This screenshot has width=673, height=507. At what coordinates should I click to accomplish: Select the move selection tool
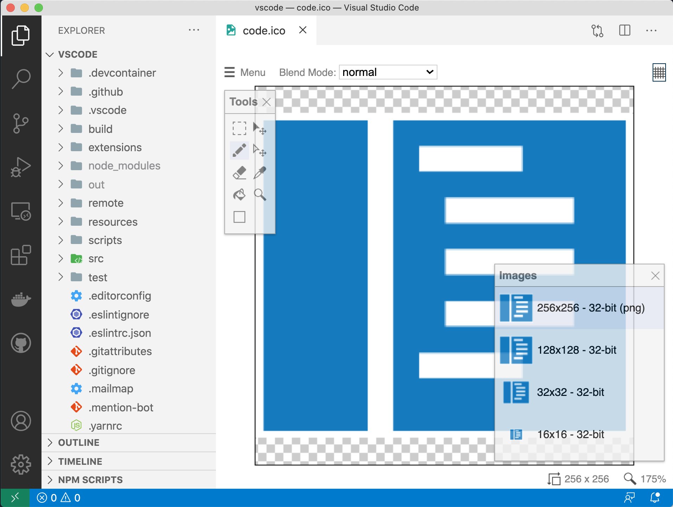coord(259,128)
